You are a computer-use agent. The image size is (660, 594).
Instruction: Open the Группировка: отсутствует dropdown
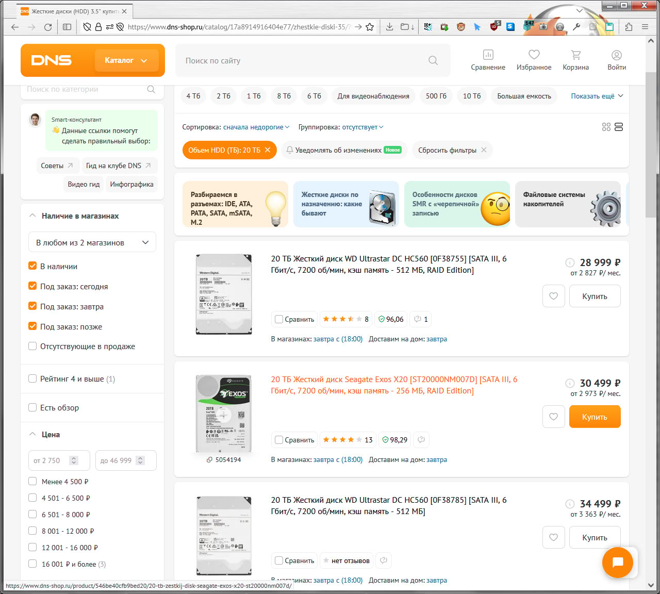click(x=362, y=127)
